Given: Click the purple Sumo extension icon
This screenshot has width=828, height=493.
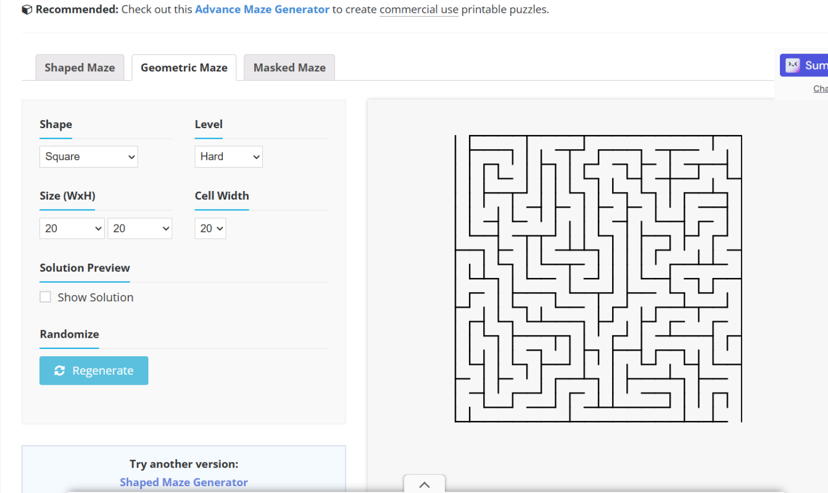Looking at the screenshot, I should point(793,65).
